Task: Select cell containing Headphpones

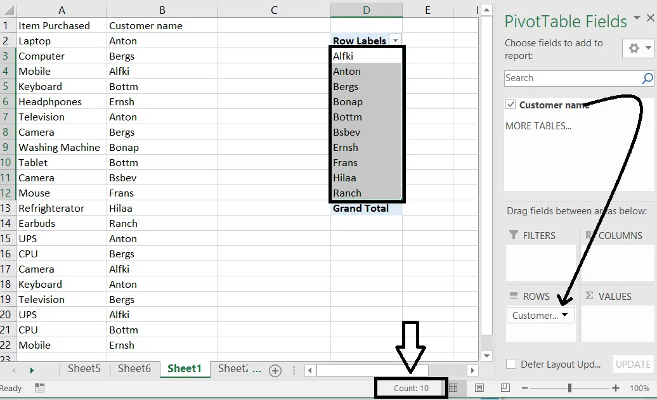Action: click(x=62, y=102)
